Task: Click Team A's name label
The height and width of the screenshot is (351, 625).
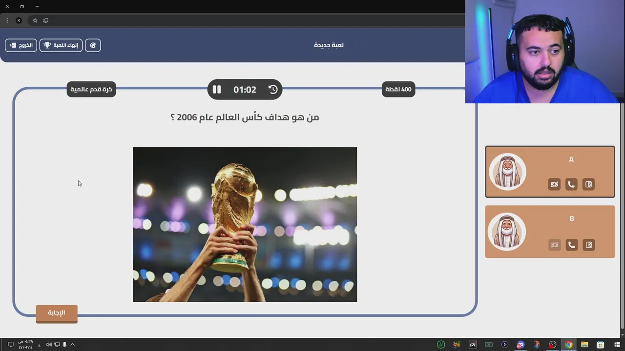Action: coord(571,159)
